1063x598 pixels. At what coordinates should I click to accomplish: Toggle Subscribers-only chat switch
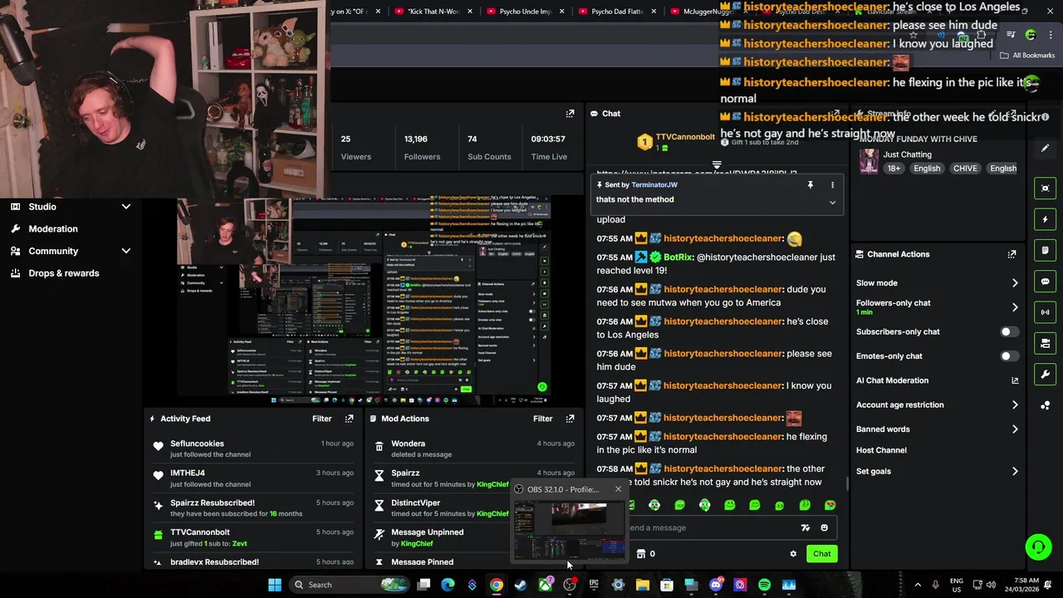pos(1009,331)
